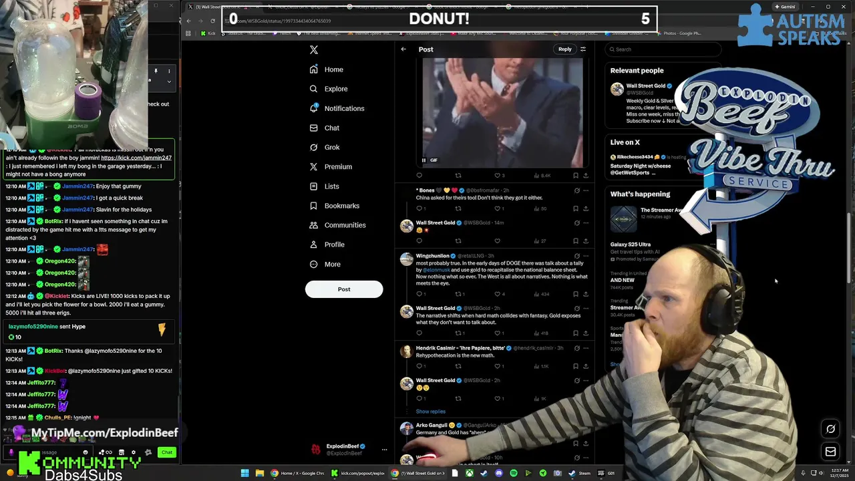This screenshot has width=855, height=481.
Task: Focus the X Search field
Action: pos(663,49)
